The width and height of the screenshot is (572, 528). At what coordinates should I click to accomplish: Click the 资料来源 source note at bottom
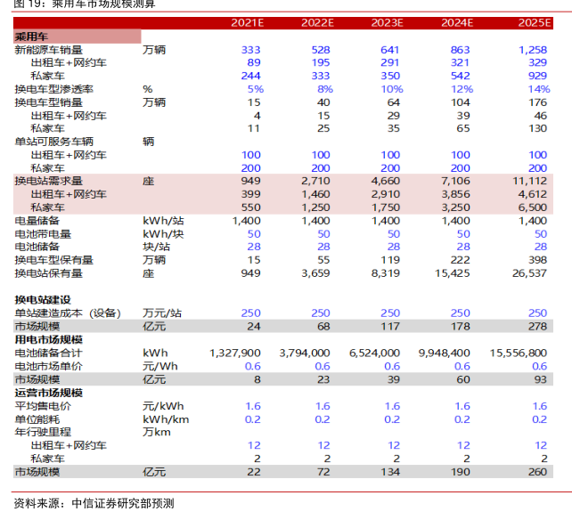pos(94,504)
